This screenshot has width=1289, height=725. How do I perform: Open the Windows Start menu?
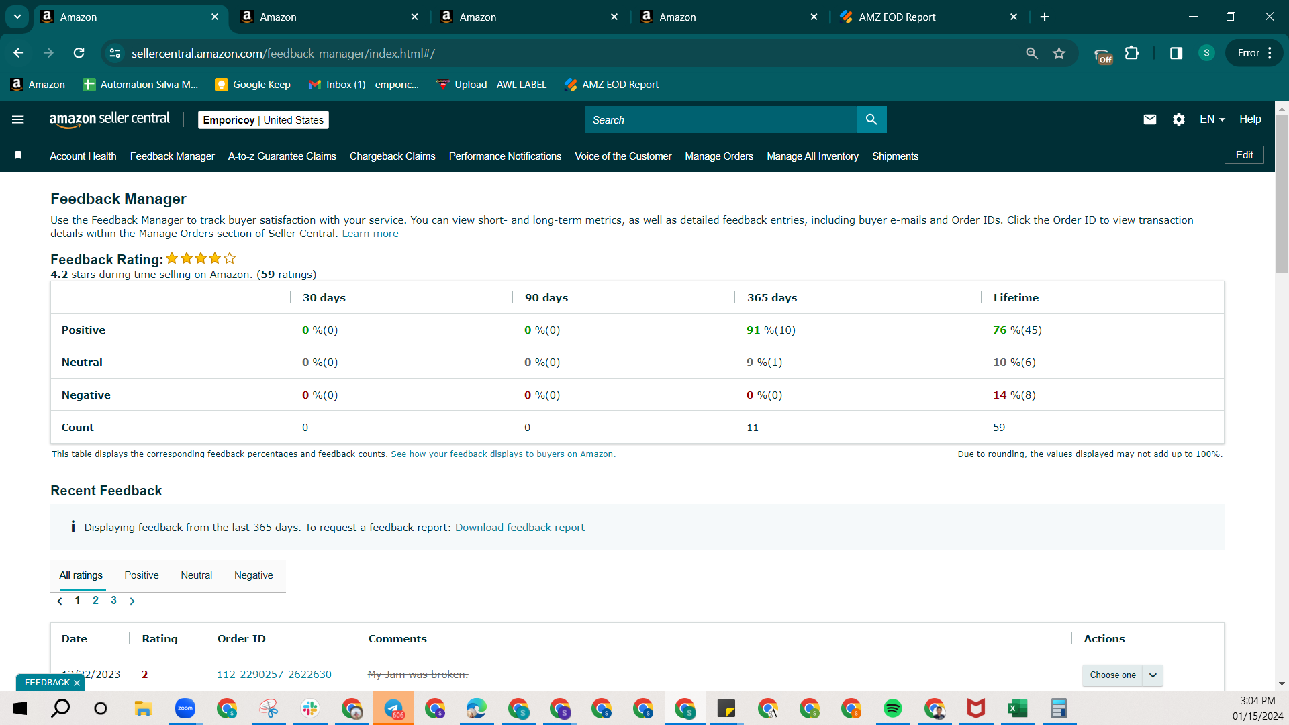[20, 708]
